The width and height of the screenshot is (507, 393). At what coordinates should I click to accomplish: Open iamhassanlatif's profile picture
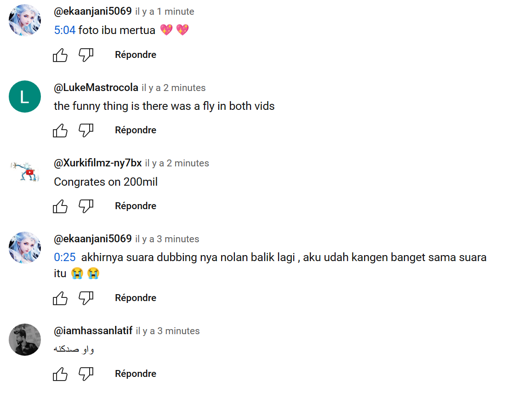25,340
